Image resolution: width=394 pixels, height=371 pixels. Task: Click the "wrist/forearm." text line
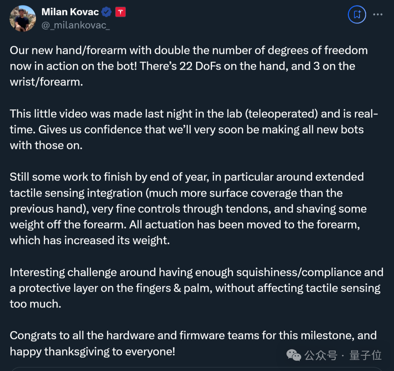pos(47,82)
